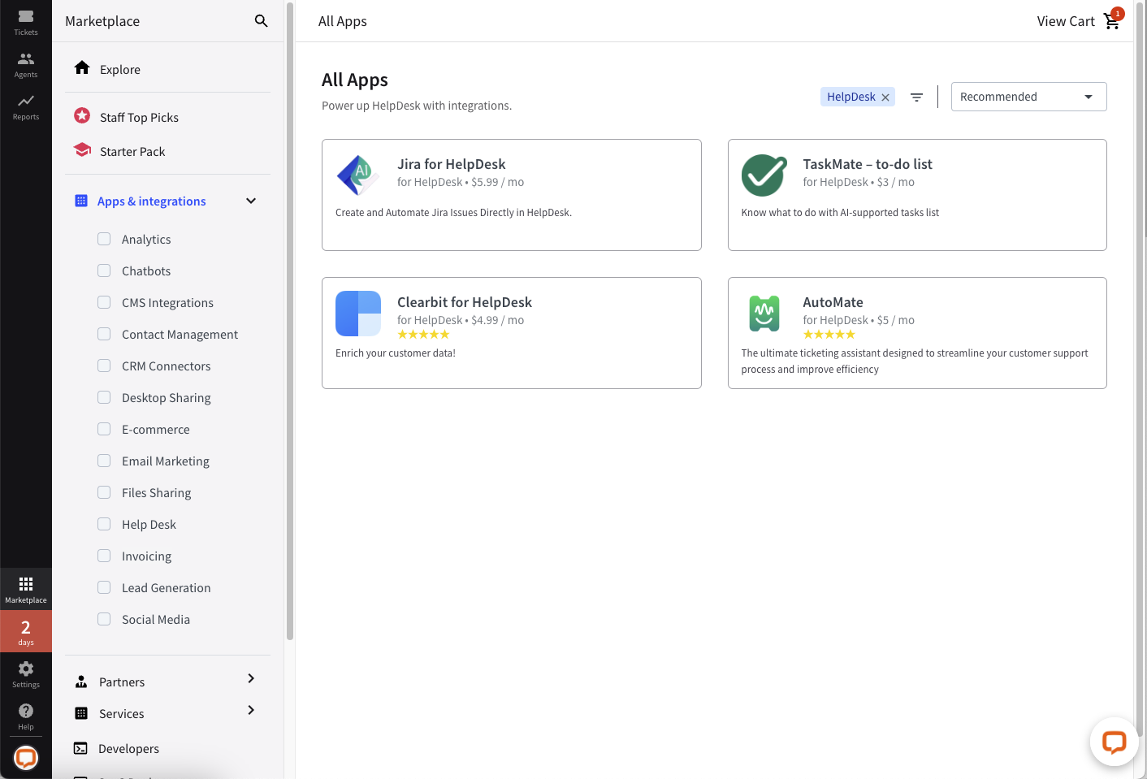Click the Apps & integrations grid icon
1147x779 pixels.
coord(81,201)
